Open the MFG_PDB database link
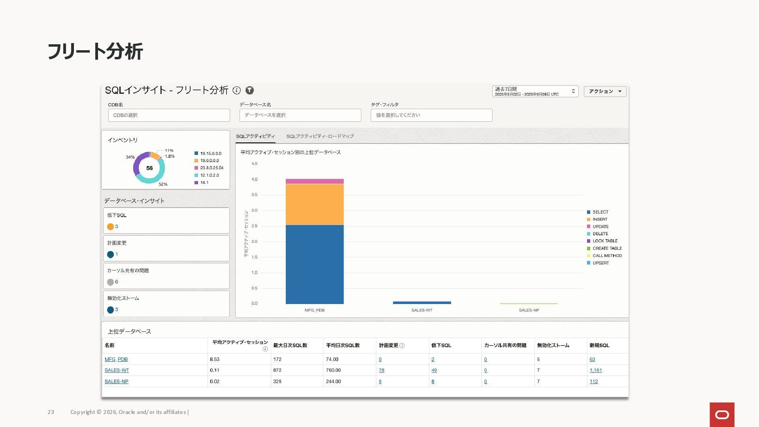759x427 pixels. coord(116,359)
